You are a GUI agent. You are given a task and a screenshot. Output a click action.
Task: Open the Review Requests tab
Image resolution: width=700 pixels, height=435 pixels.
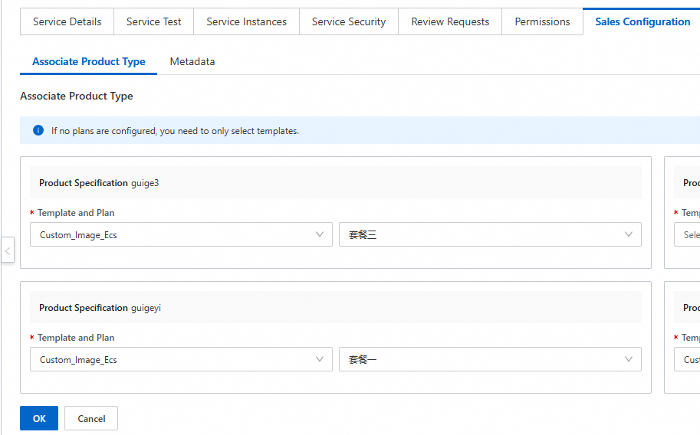[450, 21]
